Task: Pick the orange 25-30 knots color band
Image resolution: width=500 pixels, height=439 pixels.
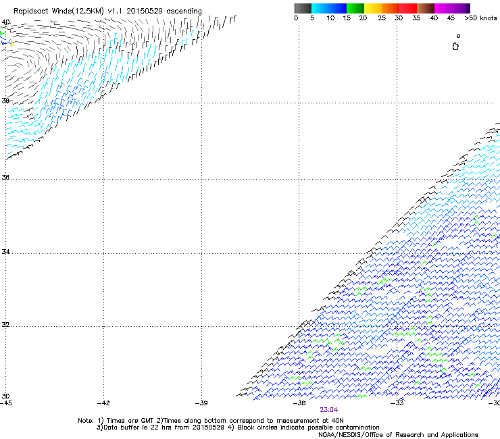Action: [x=391, y=8]
